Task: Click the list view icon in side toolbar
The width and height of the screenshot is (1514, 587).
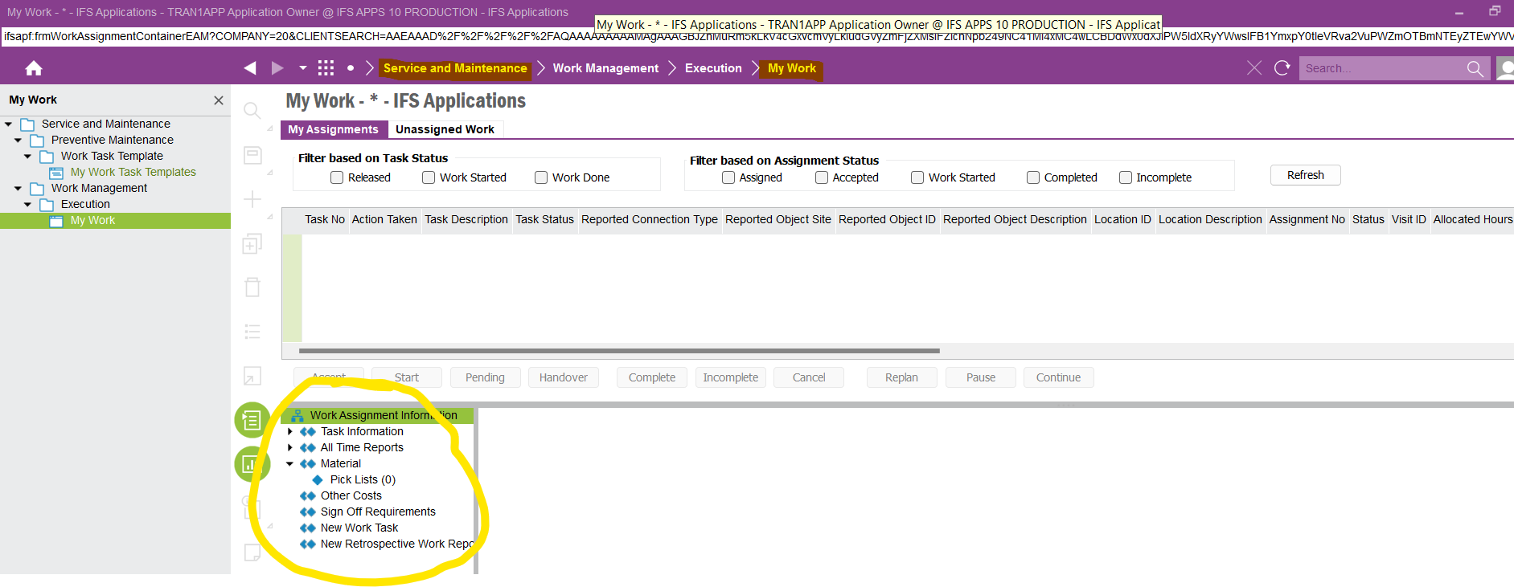Action: click(x=252, y=332)
